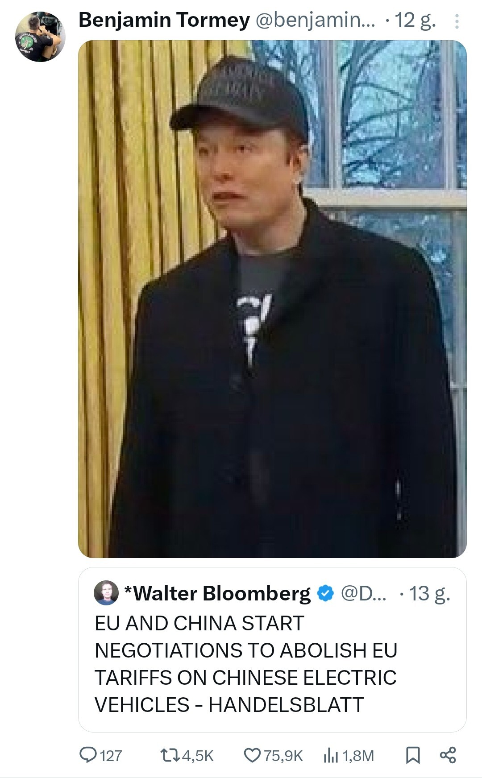Open view analytics bar-chart icon
This screenshot has height=778, width=482.
[330, 755]
